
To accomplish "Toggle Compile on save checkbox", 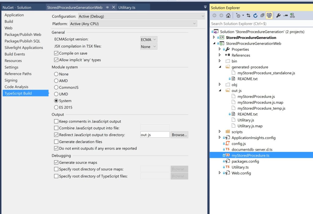I will [x=56, y=53].
